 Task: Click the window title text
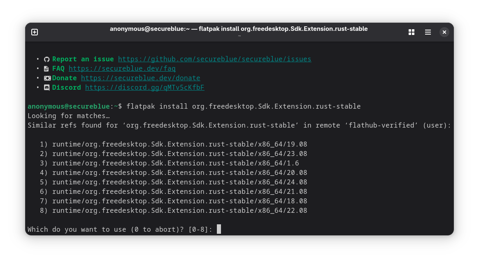click(x=239, y=29)
